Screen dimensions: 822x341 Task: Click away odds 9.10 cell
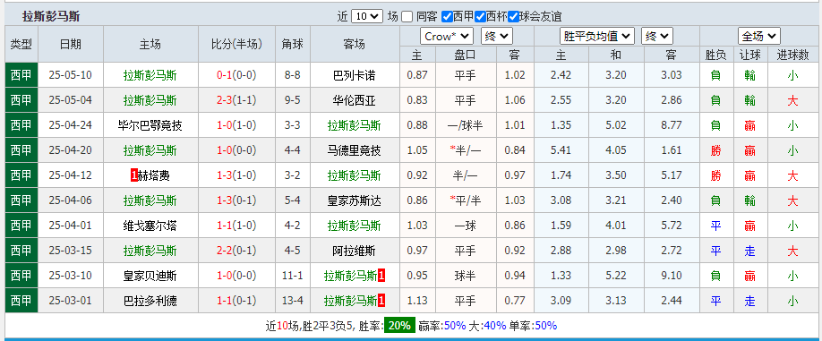[x=672, y=276]
